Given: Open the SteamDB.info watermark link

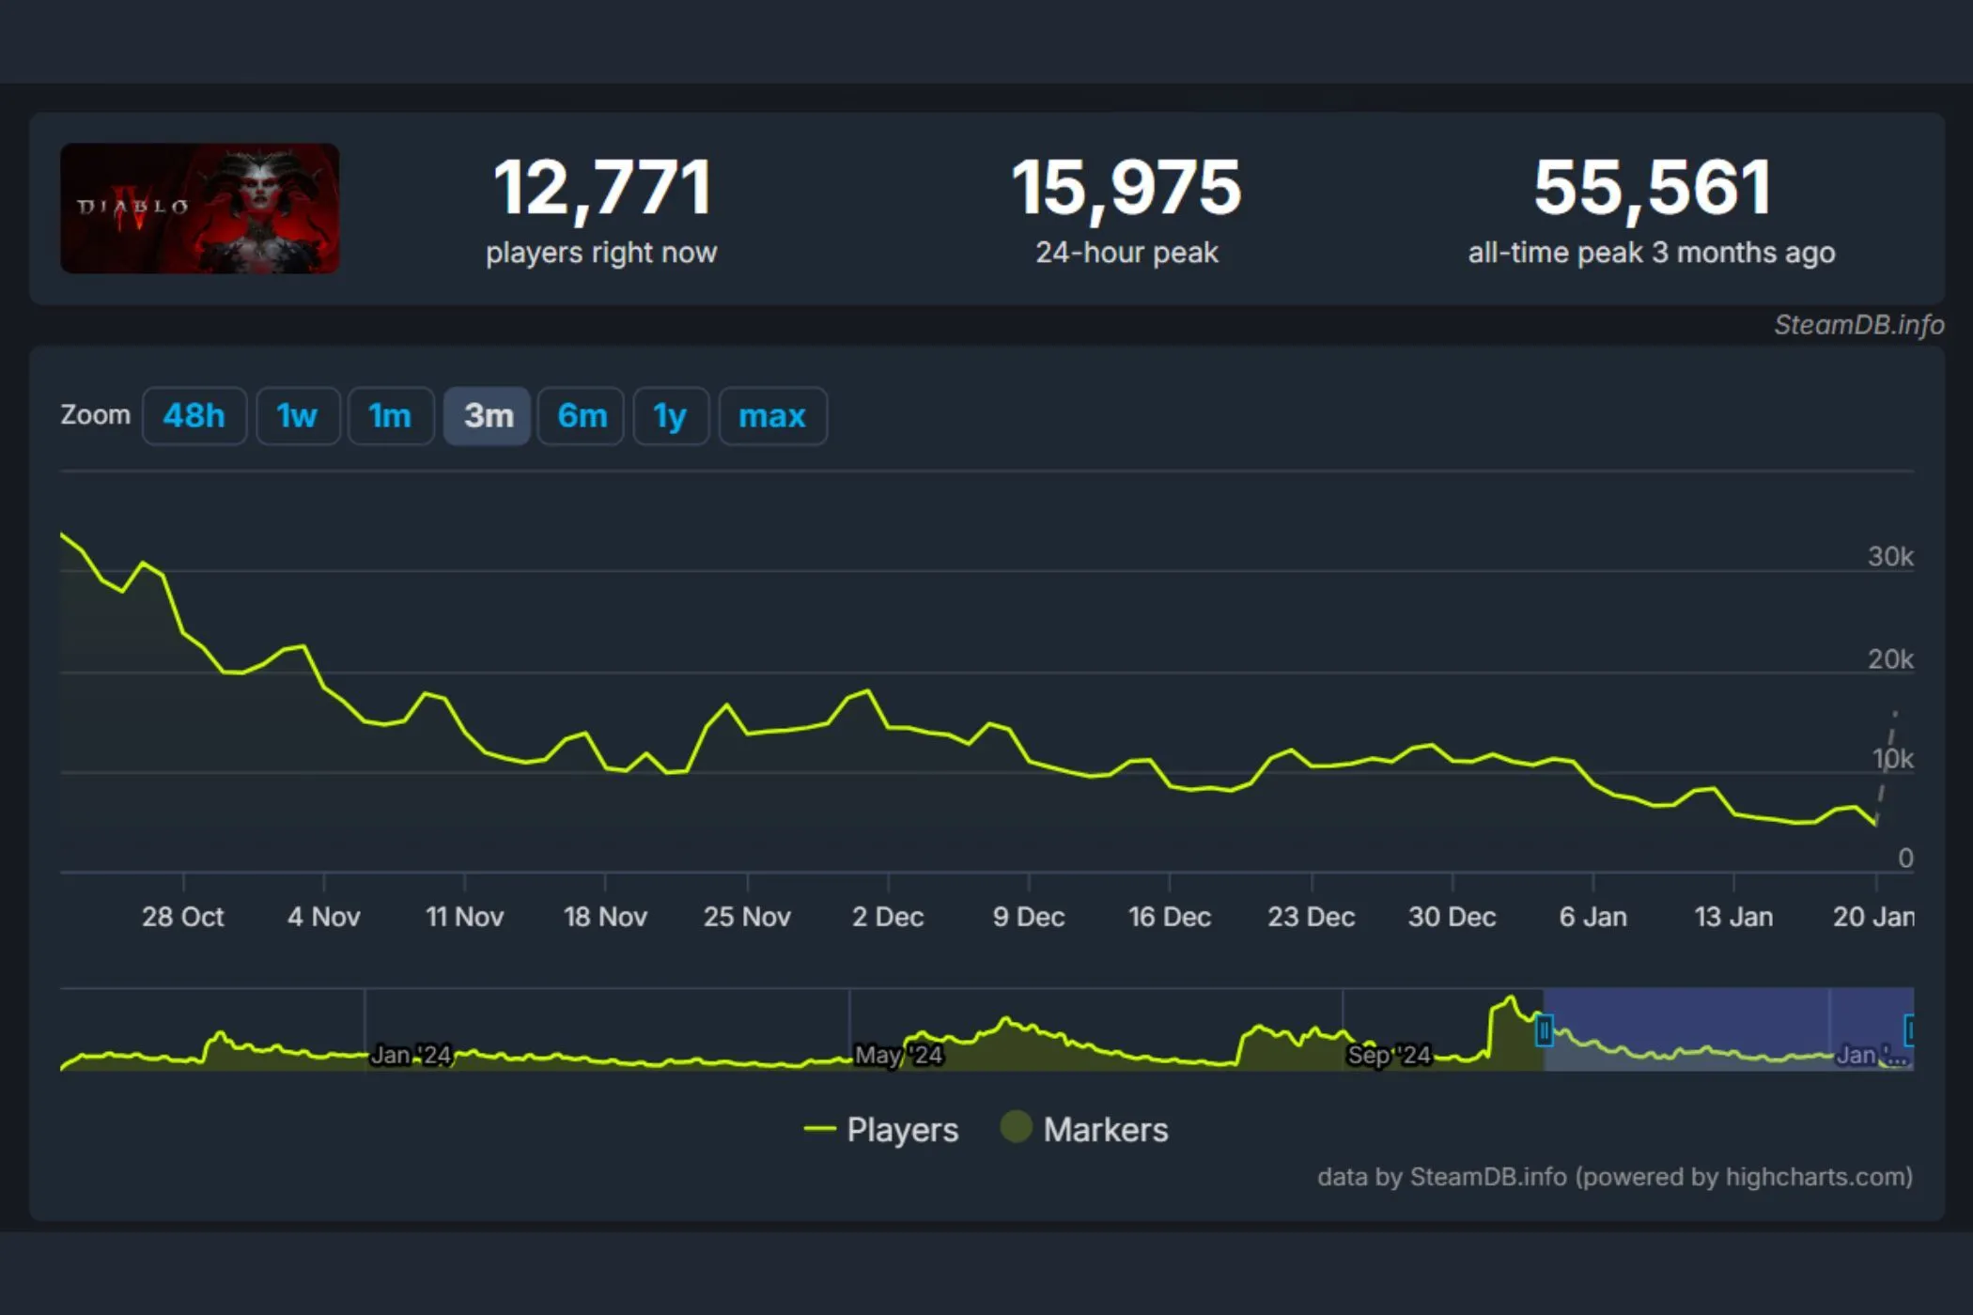Looking at the screenshot, I should 1857,325.
